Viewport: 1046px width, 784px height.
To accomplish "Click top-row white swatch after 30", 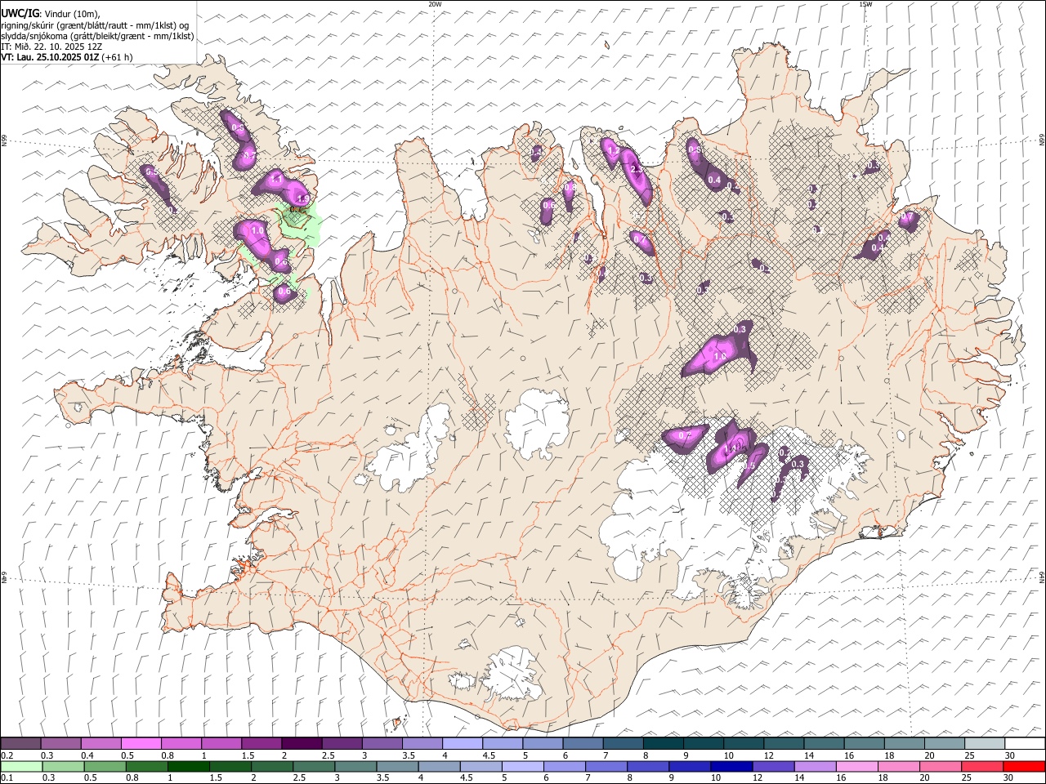I will point(1025,744).
